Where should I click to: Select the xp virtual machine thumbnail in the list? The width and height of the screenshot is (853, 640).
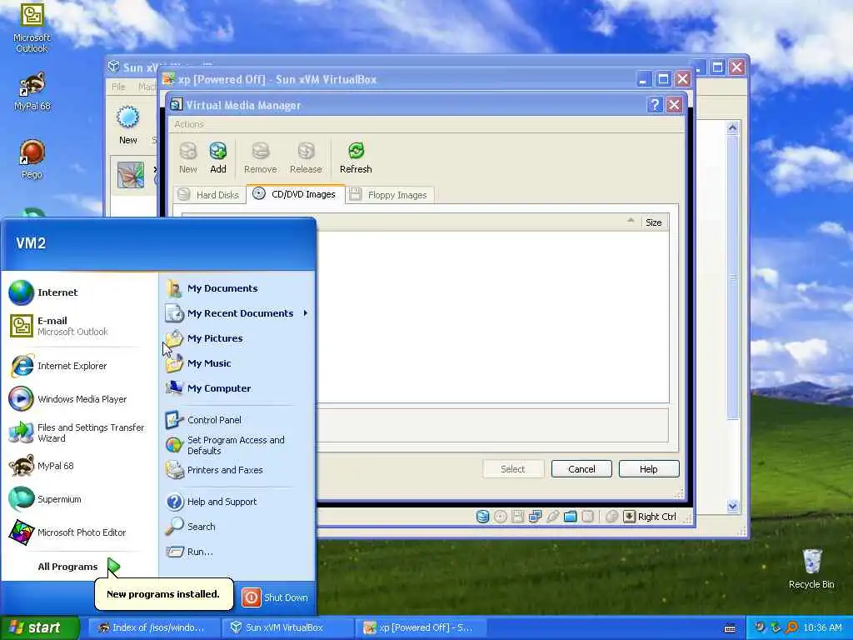coord(131,175)
